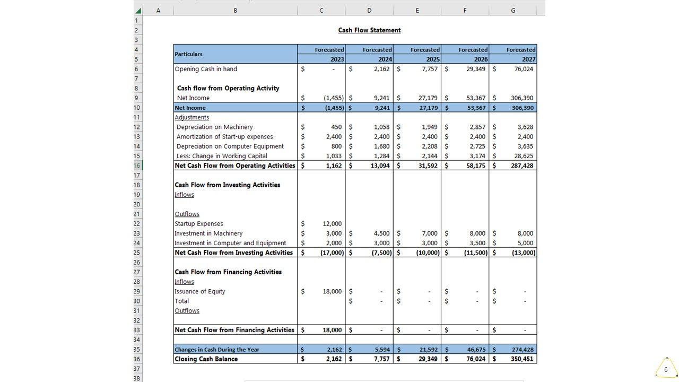Select Depreciation on Machinery row label
This screenshot has width=679, height=382.
point(214,127)
